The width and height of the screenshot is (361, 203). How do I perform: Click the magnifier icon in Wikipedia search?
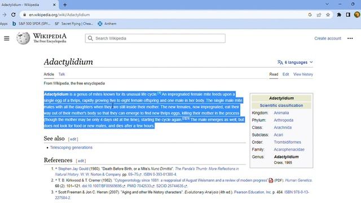[x=90, y=38]
